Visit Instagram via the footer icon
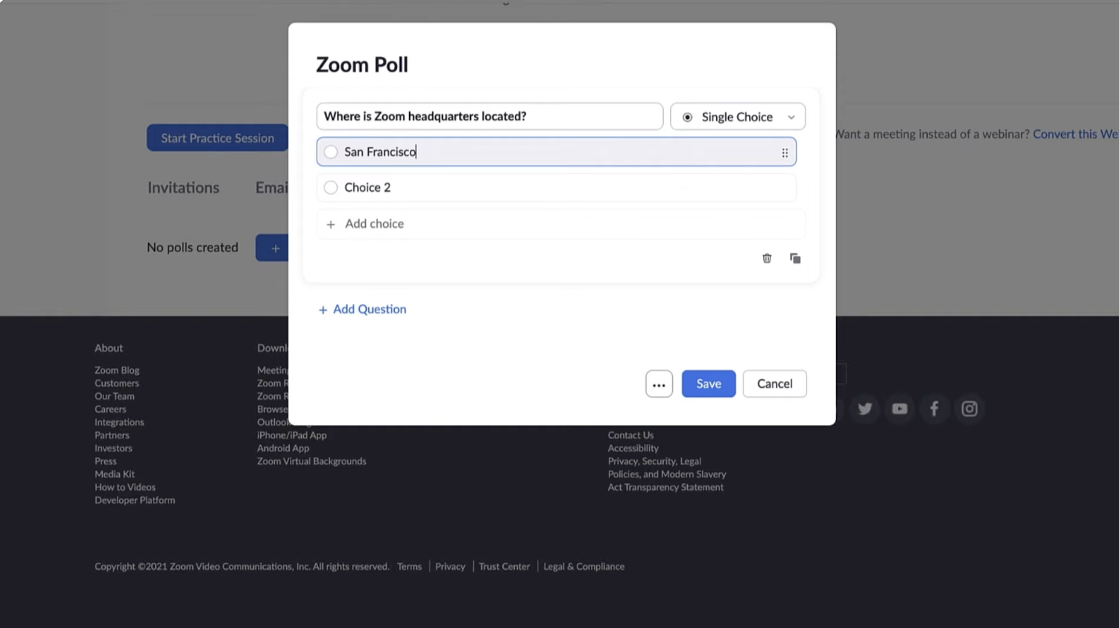1119x628 pixels. pos(969,408)
